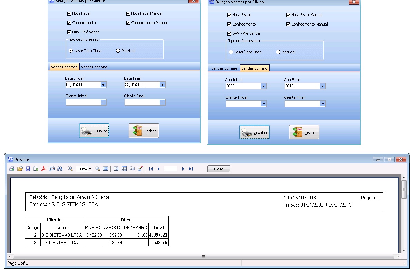Open the 100% zoom level dropdown

click(90, 169)
